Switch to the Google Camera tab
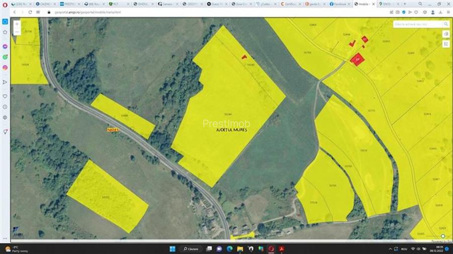 point(168,4)
